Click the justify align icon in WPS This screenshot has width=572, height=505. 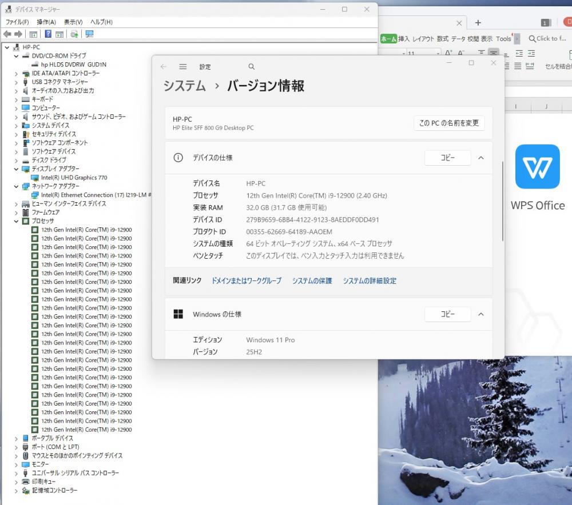pos(518,66)
